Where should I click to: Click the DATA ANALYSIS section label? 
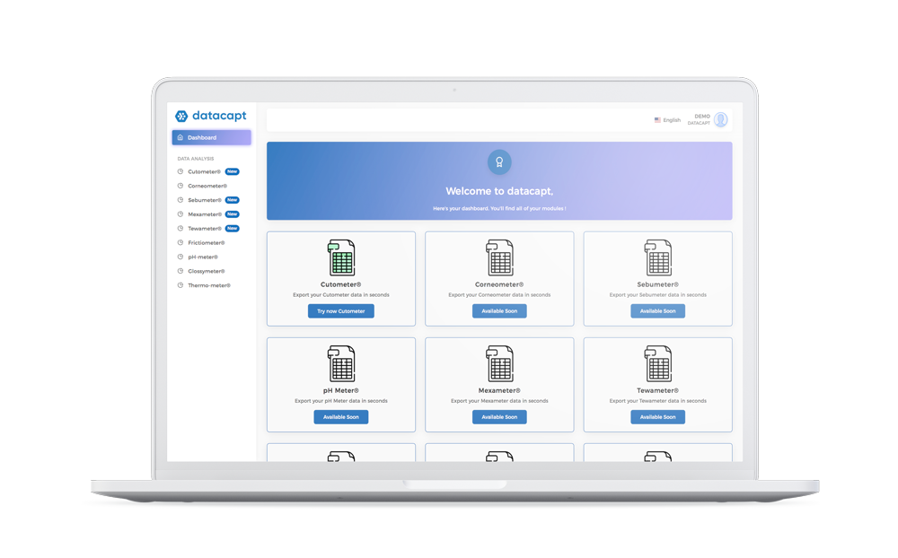[196, 159]
